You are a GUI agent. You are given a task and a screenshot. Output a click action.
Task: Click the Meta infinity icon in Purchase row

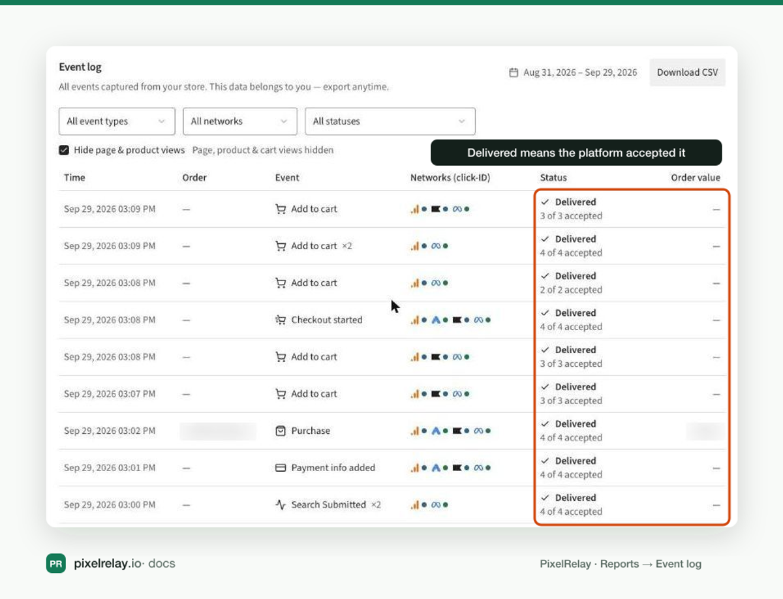coord(479,431)
